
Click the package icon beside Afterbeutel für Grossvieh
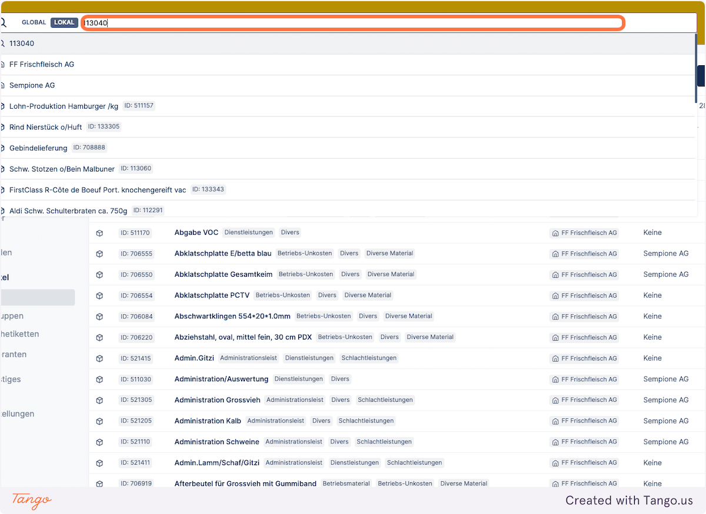[99, 484]
